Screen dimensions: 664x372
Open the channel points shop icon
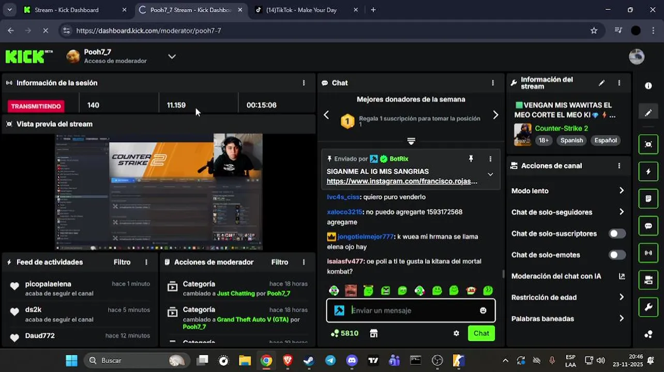pos(374,333)
